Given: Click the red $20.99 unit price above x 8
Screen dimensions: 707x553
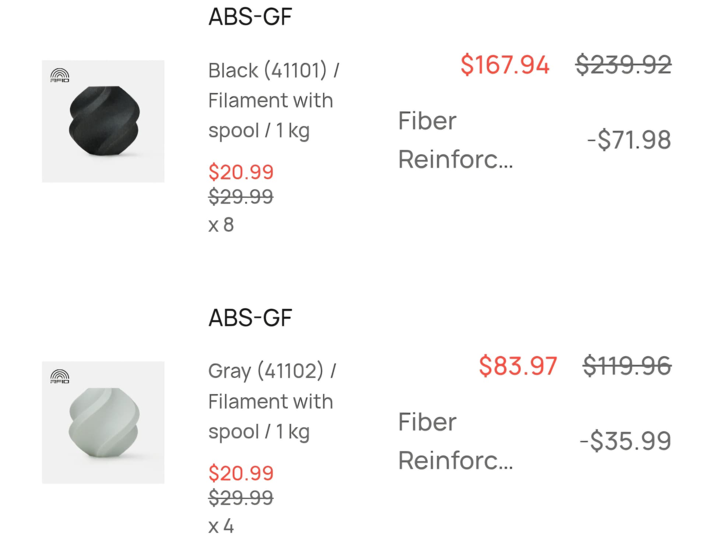Looking at the screenshot, I should (241, 172).
